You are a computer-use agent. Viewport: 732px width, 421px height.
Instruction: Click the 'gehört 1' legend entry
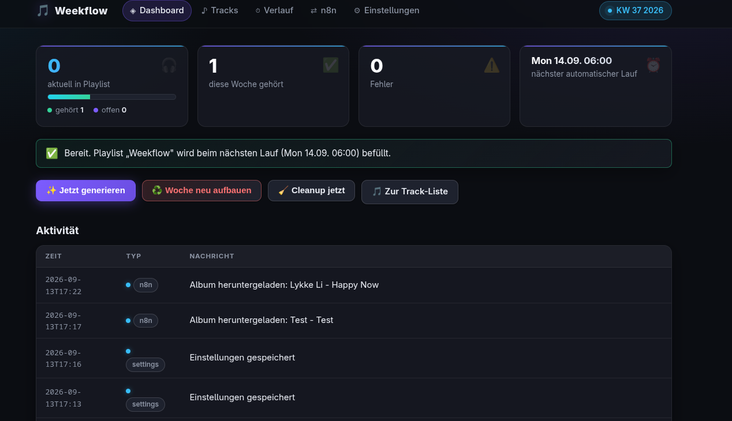pyautogui.click(x=66, y=110)
